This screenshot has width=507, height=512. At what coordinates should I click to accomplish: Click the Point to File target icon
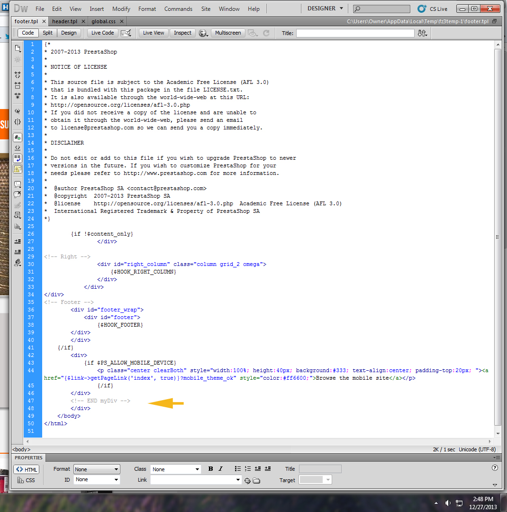coord(247,481)
